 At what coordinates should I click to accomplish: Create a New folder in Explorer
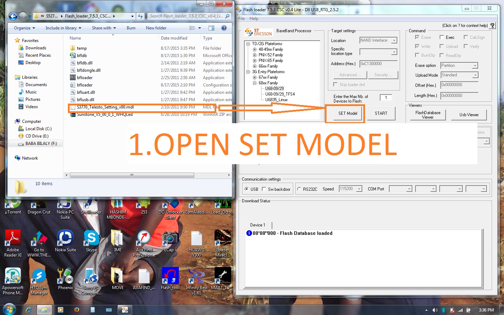coord(156,28)
